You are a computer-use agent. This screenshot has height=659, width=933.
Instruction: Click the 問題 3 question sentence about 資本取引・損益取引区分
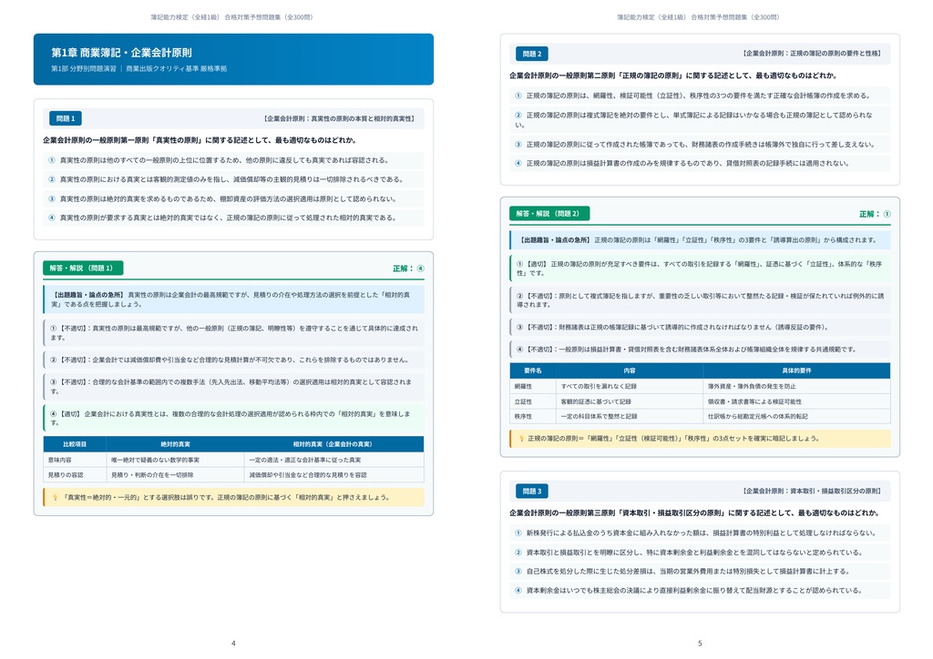click(x=694, y=512)
